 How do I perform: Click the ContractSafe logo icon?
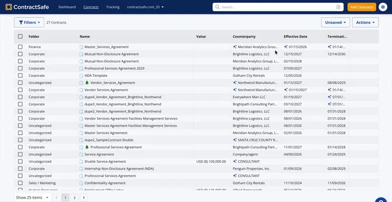click(9, 7)
